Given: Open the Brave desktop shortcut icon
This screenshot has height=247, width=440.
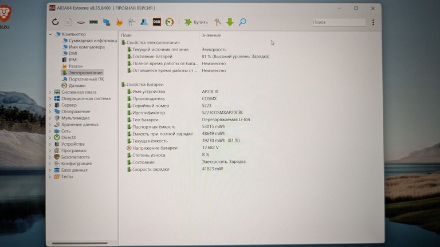Looking at the screenshot, I should tap(5, 16).
